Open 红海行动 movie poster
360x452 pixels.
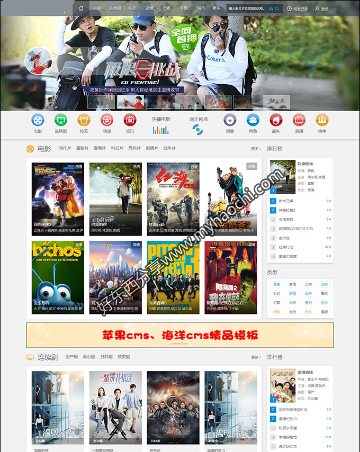point(173,199)
